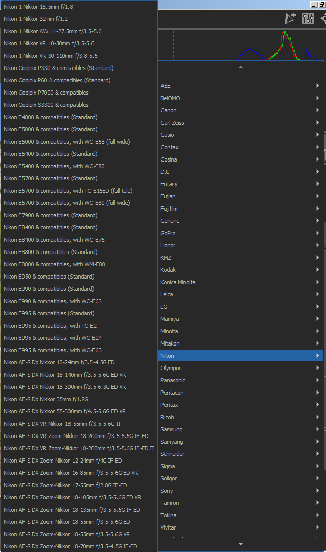The image size is (326, 552).
Task: Expand the Cosina submenu arrow
Action: click(317, 159)
